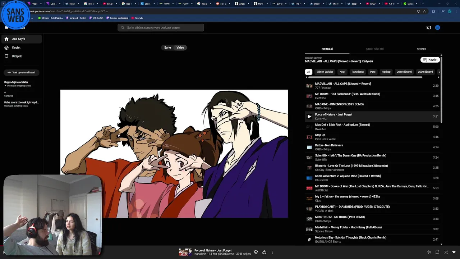460x259 pixels.
Task: Click the Samurai Champloo video artwork
Action: (174, 154)
